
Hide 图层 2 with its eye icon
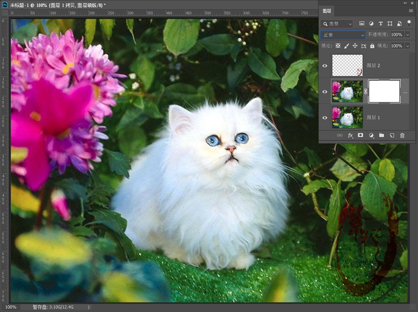click(x=325, y=66)
